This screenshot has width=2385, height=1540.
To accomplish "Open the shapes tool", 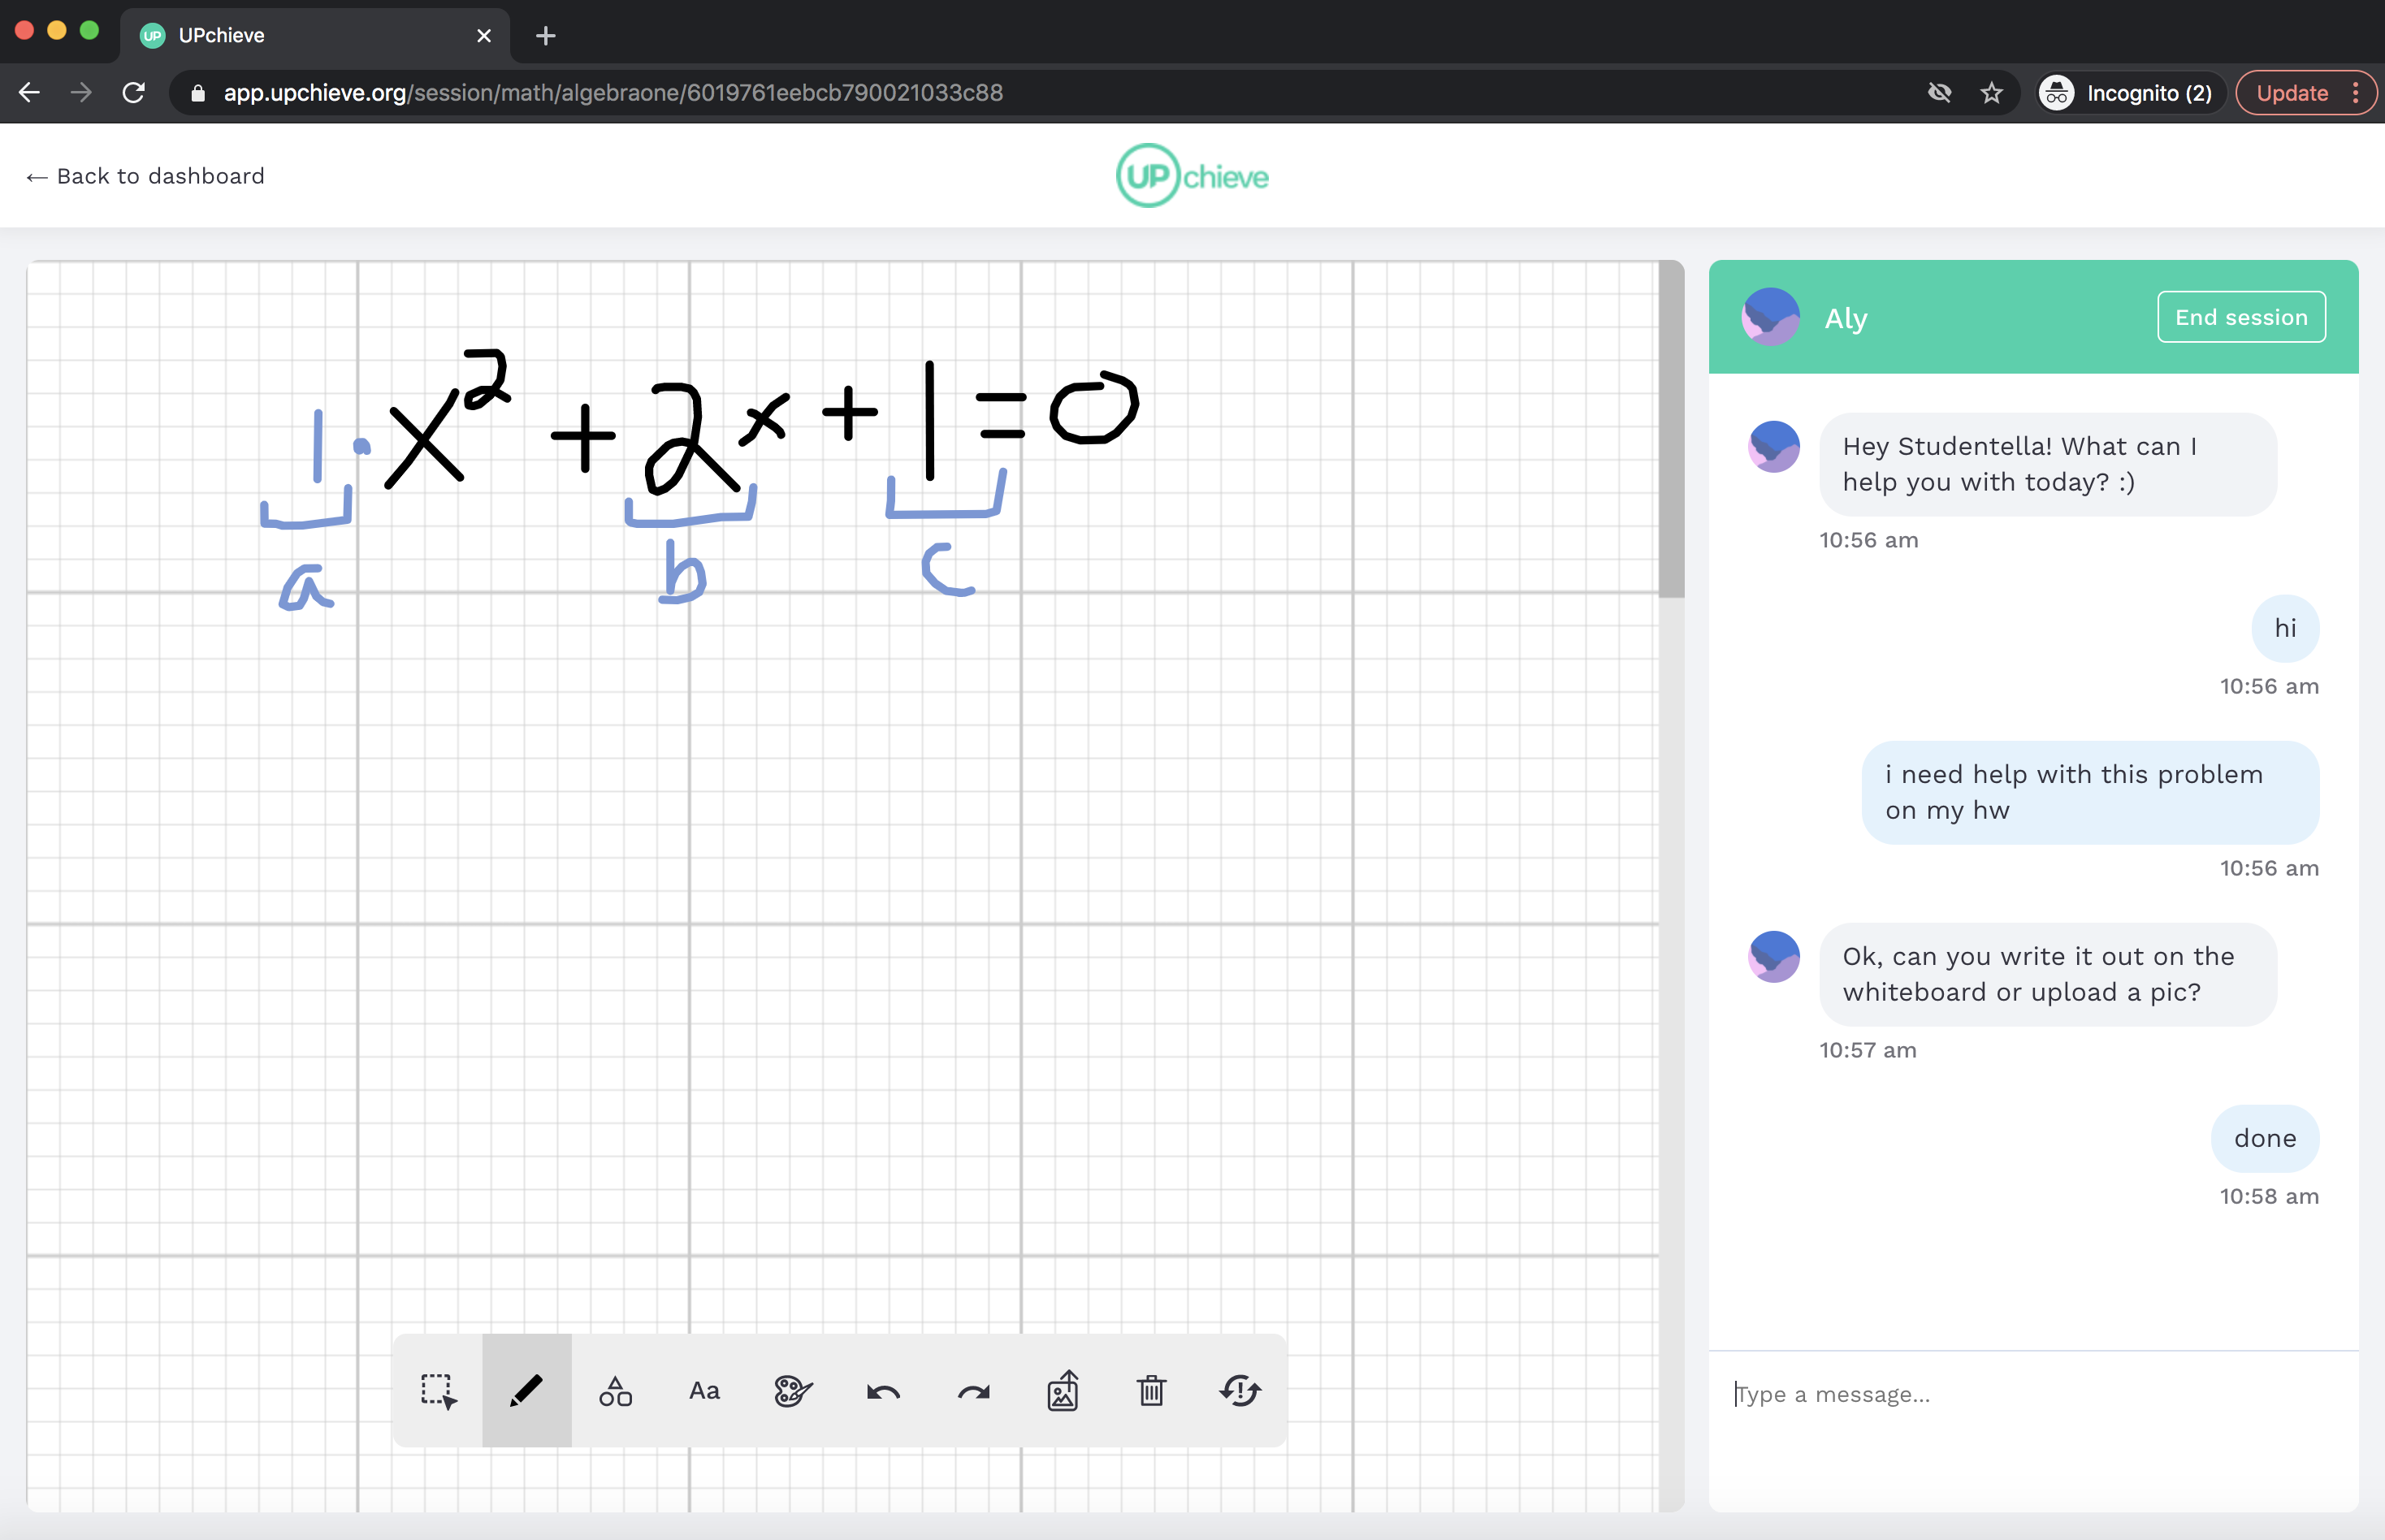I will 615,1391.
